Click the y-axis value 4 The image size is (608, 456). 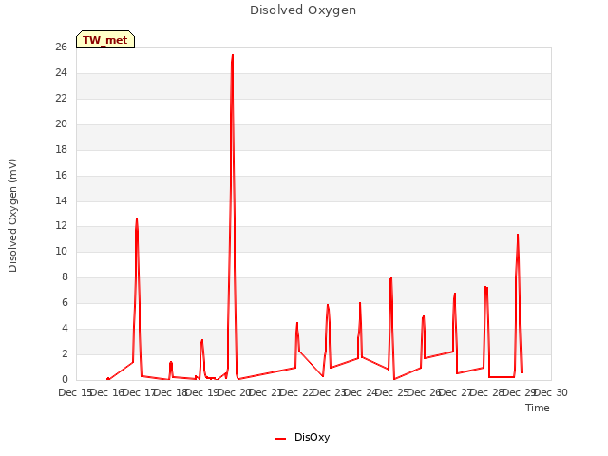(65, 328)
